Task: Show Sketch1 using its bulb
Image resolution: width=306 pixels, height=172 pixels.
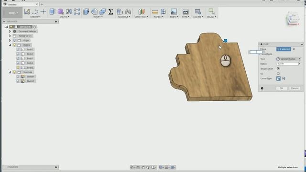Action: click(18, 76)
